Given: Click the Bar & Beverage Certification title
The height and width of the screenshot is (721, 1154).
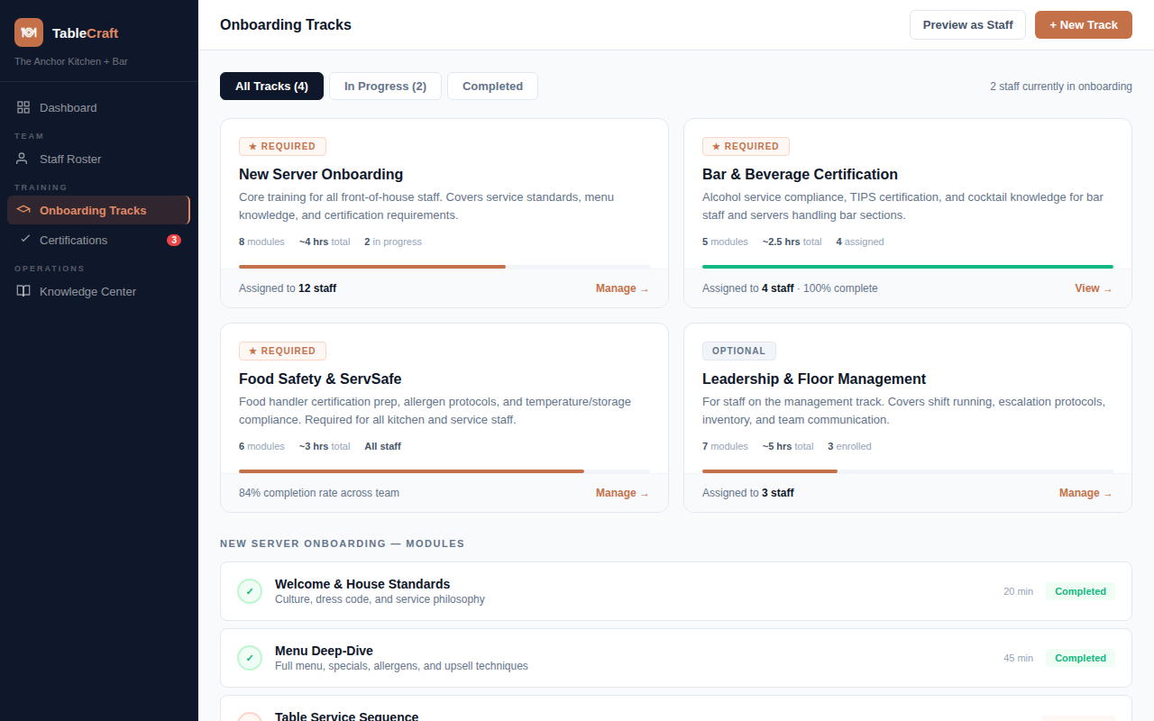Looking at the screenshot, I should [800, 174].
